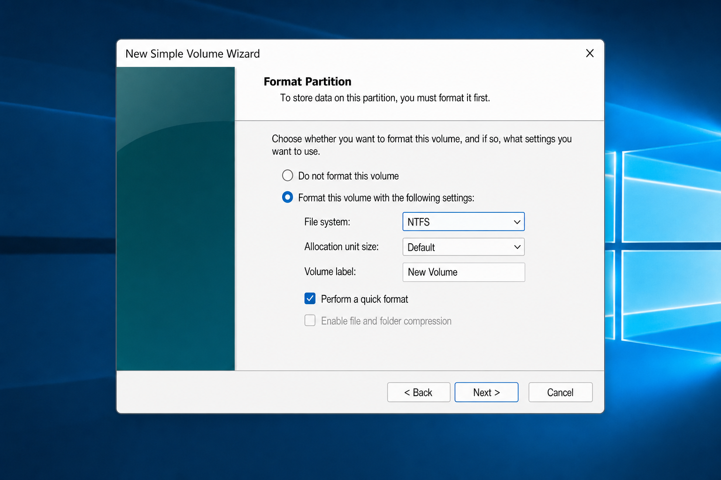The height and width of the screenshot is (480, 721).
Task: Click the 'Volume label:' text
Action: click(330, 272)
